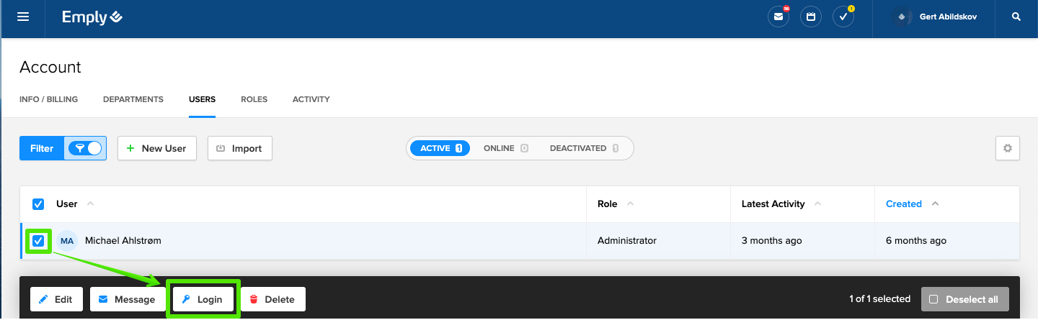Sort by User column arrow
Image resolution: width=1038 pixels, height=320 pixels.
point(90,204)
